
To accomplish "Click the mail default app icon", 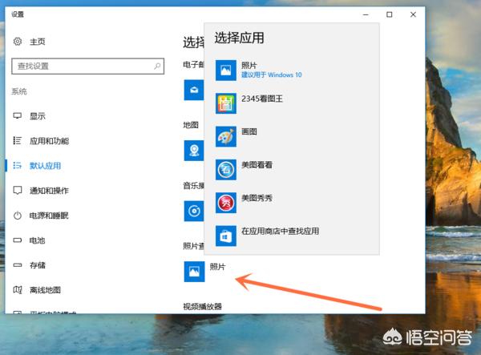I will click(194, 90).
